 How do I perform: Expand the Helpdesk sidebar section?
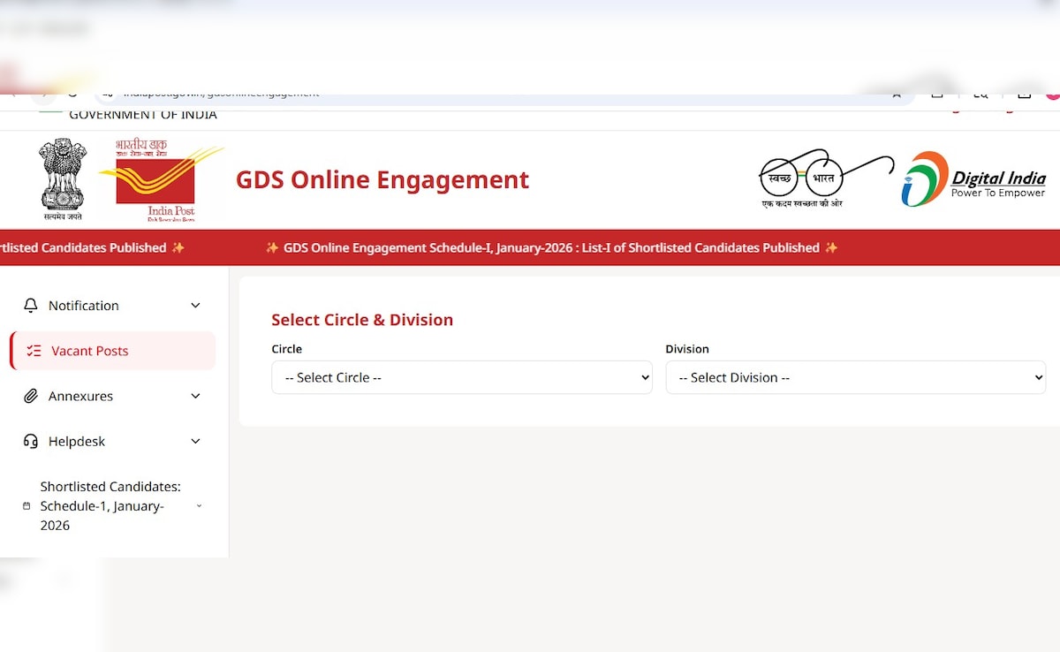coord(195,441)
